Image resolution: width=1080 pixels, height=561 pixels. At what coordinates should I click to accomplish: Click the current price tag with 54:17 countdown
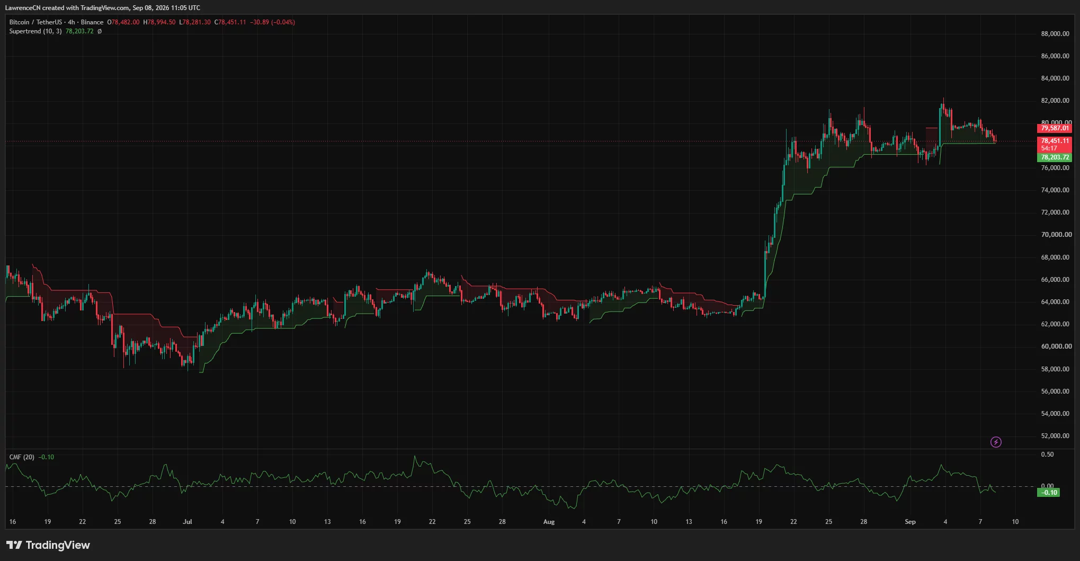pos(1055,145)
